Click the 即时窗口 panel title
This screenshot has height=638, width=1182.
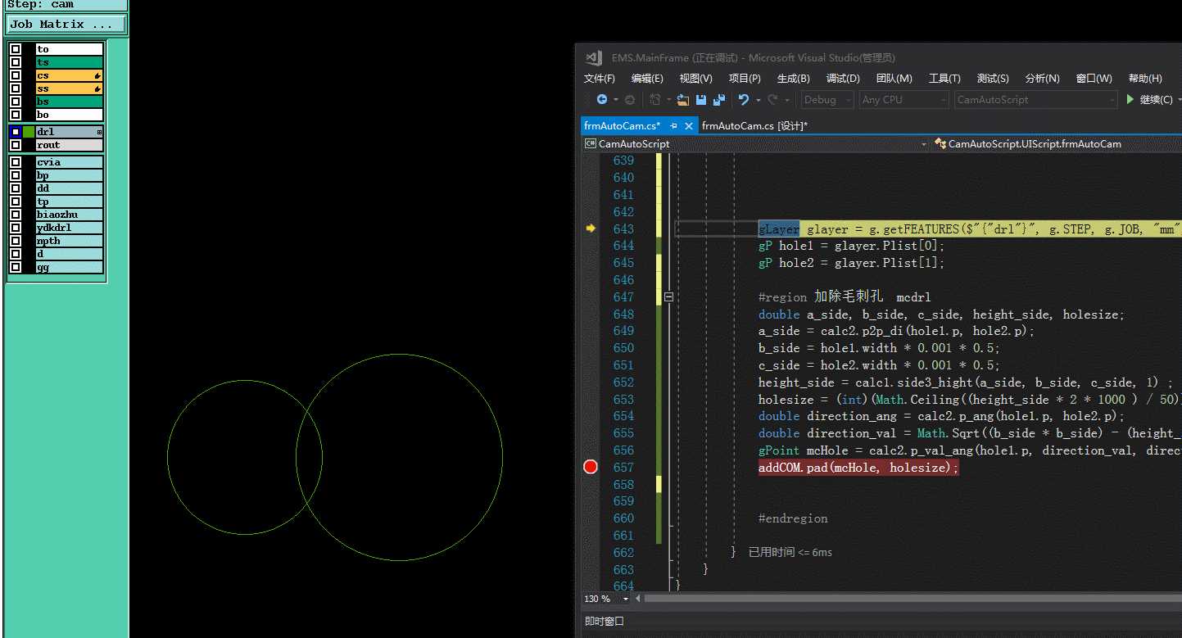(605, 622)
